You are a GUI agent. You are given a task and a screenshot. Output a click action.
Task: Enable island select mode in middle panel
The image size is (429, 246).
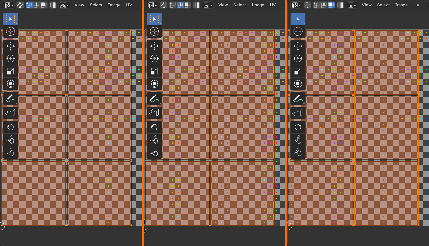click(x=197, y=5)
